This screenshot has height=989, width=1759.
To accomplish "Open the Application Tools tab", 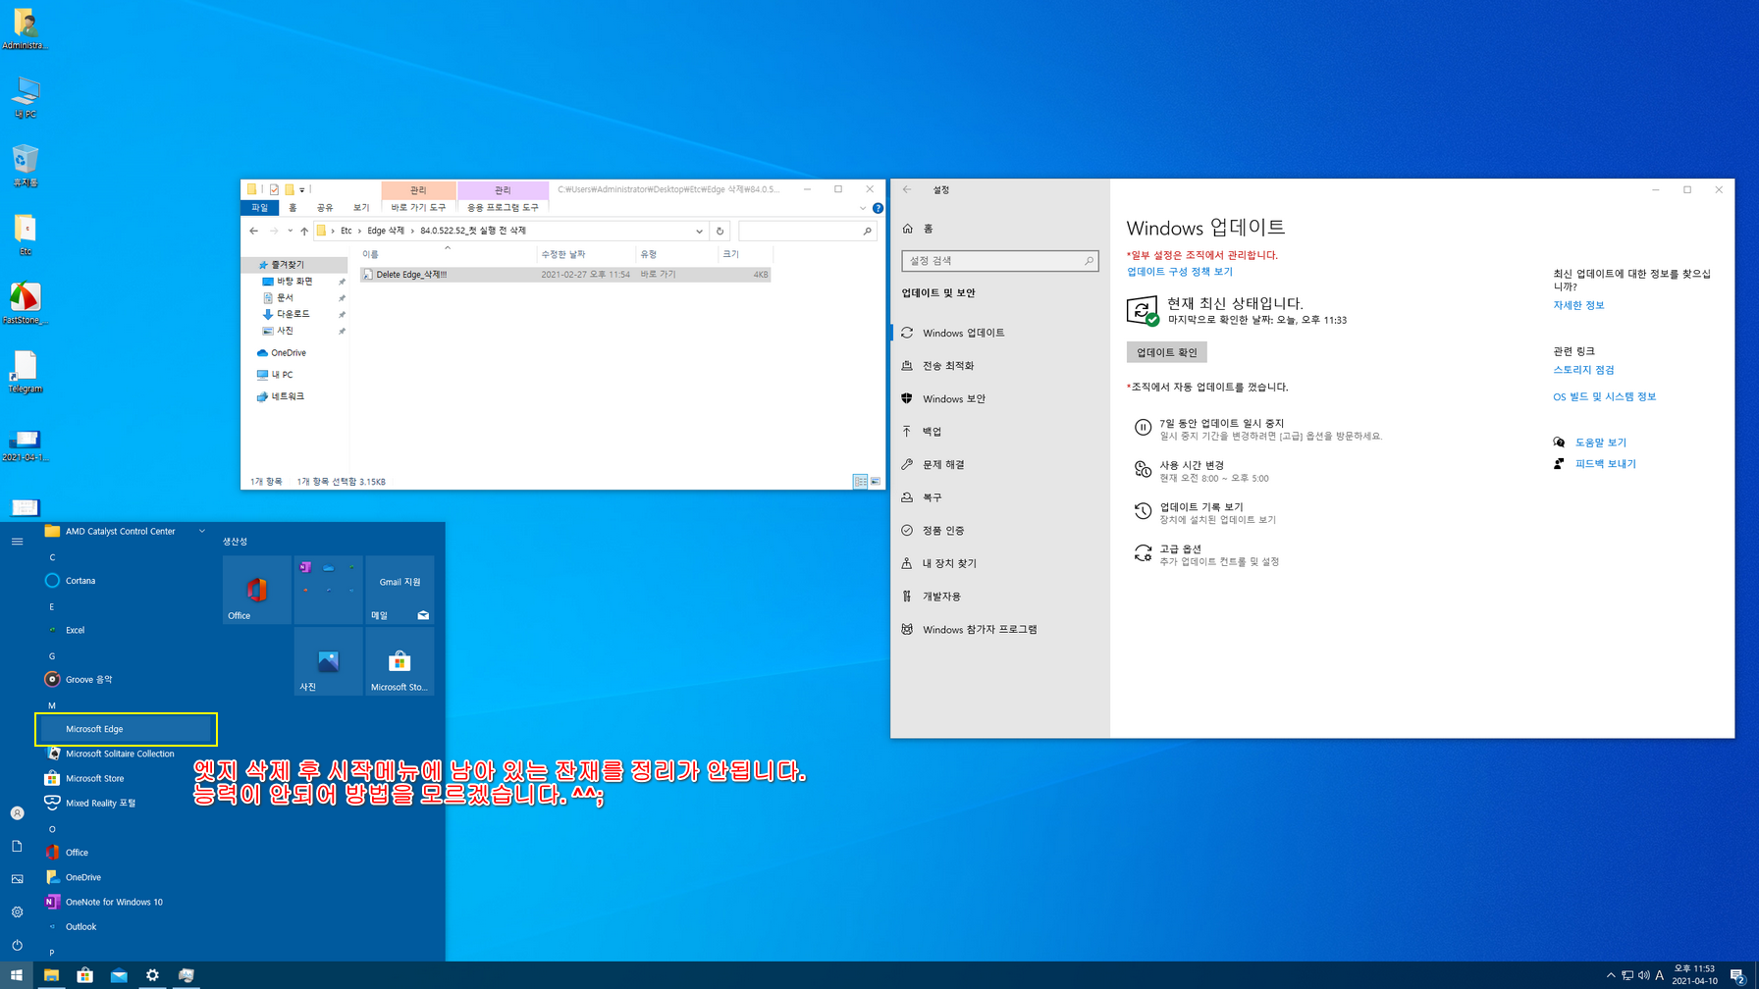I will [x=503, y=208].
